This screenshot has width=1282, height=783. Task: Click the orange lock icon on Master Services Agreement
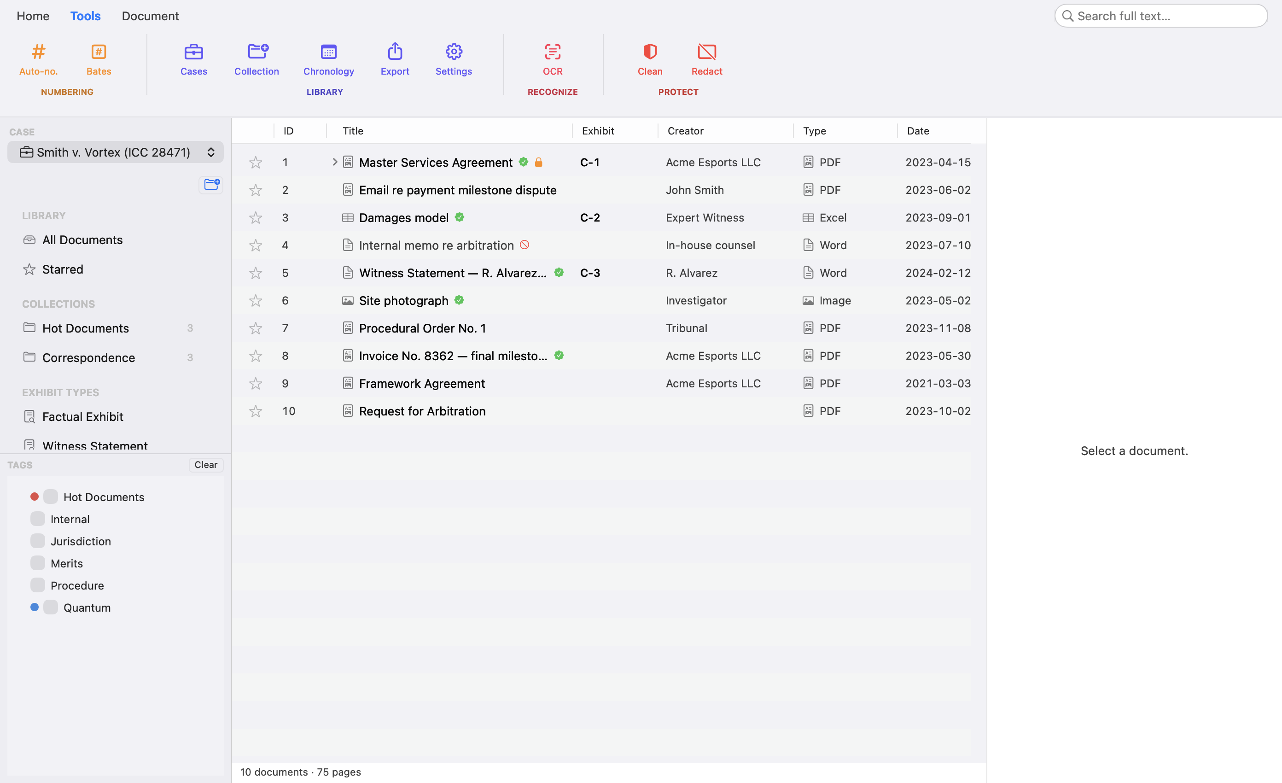pos(538,162)
